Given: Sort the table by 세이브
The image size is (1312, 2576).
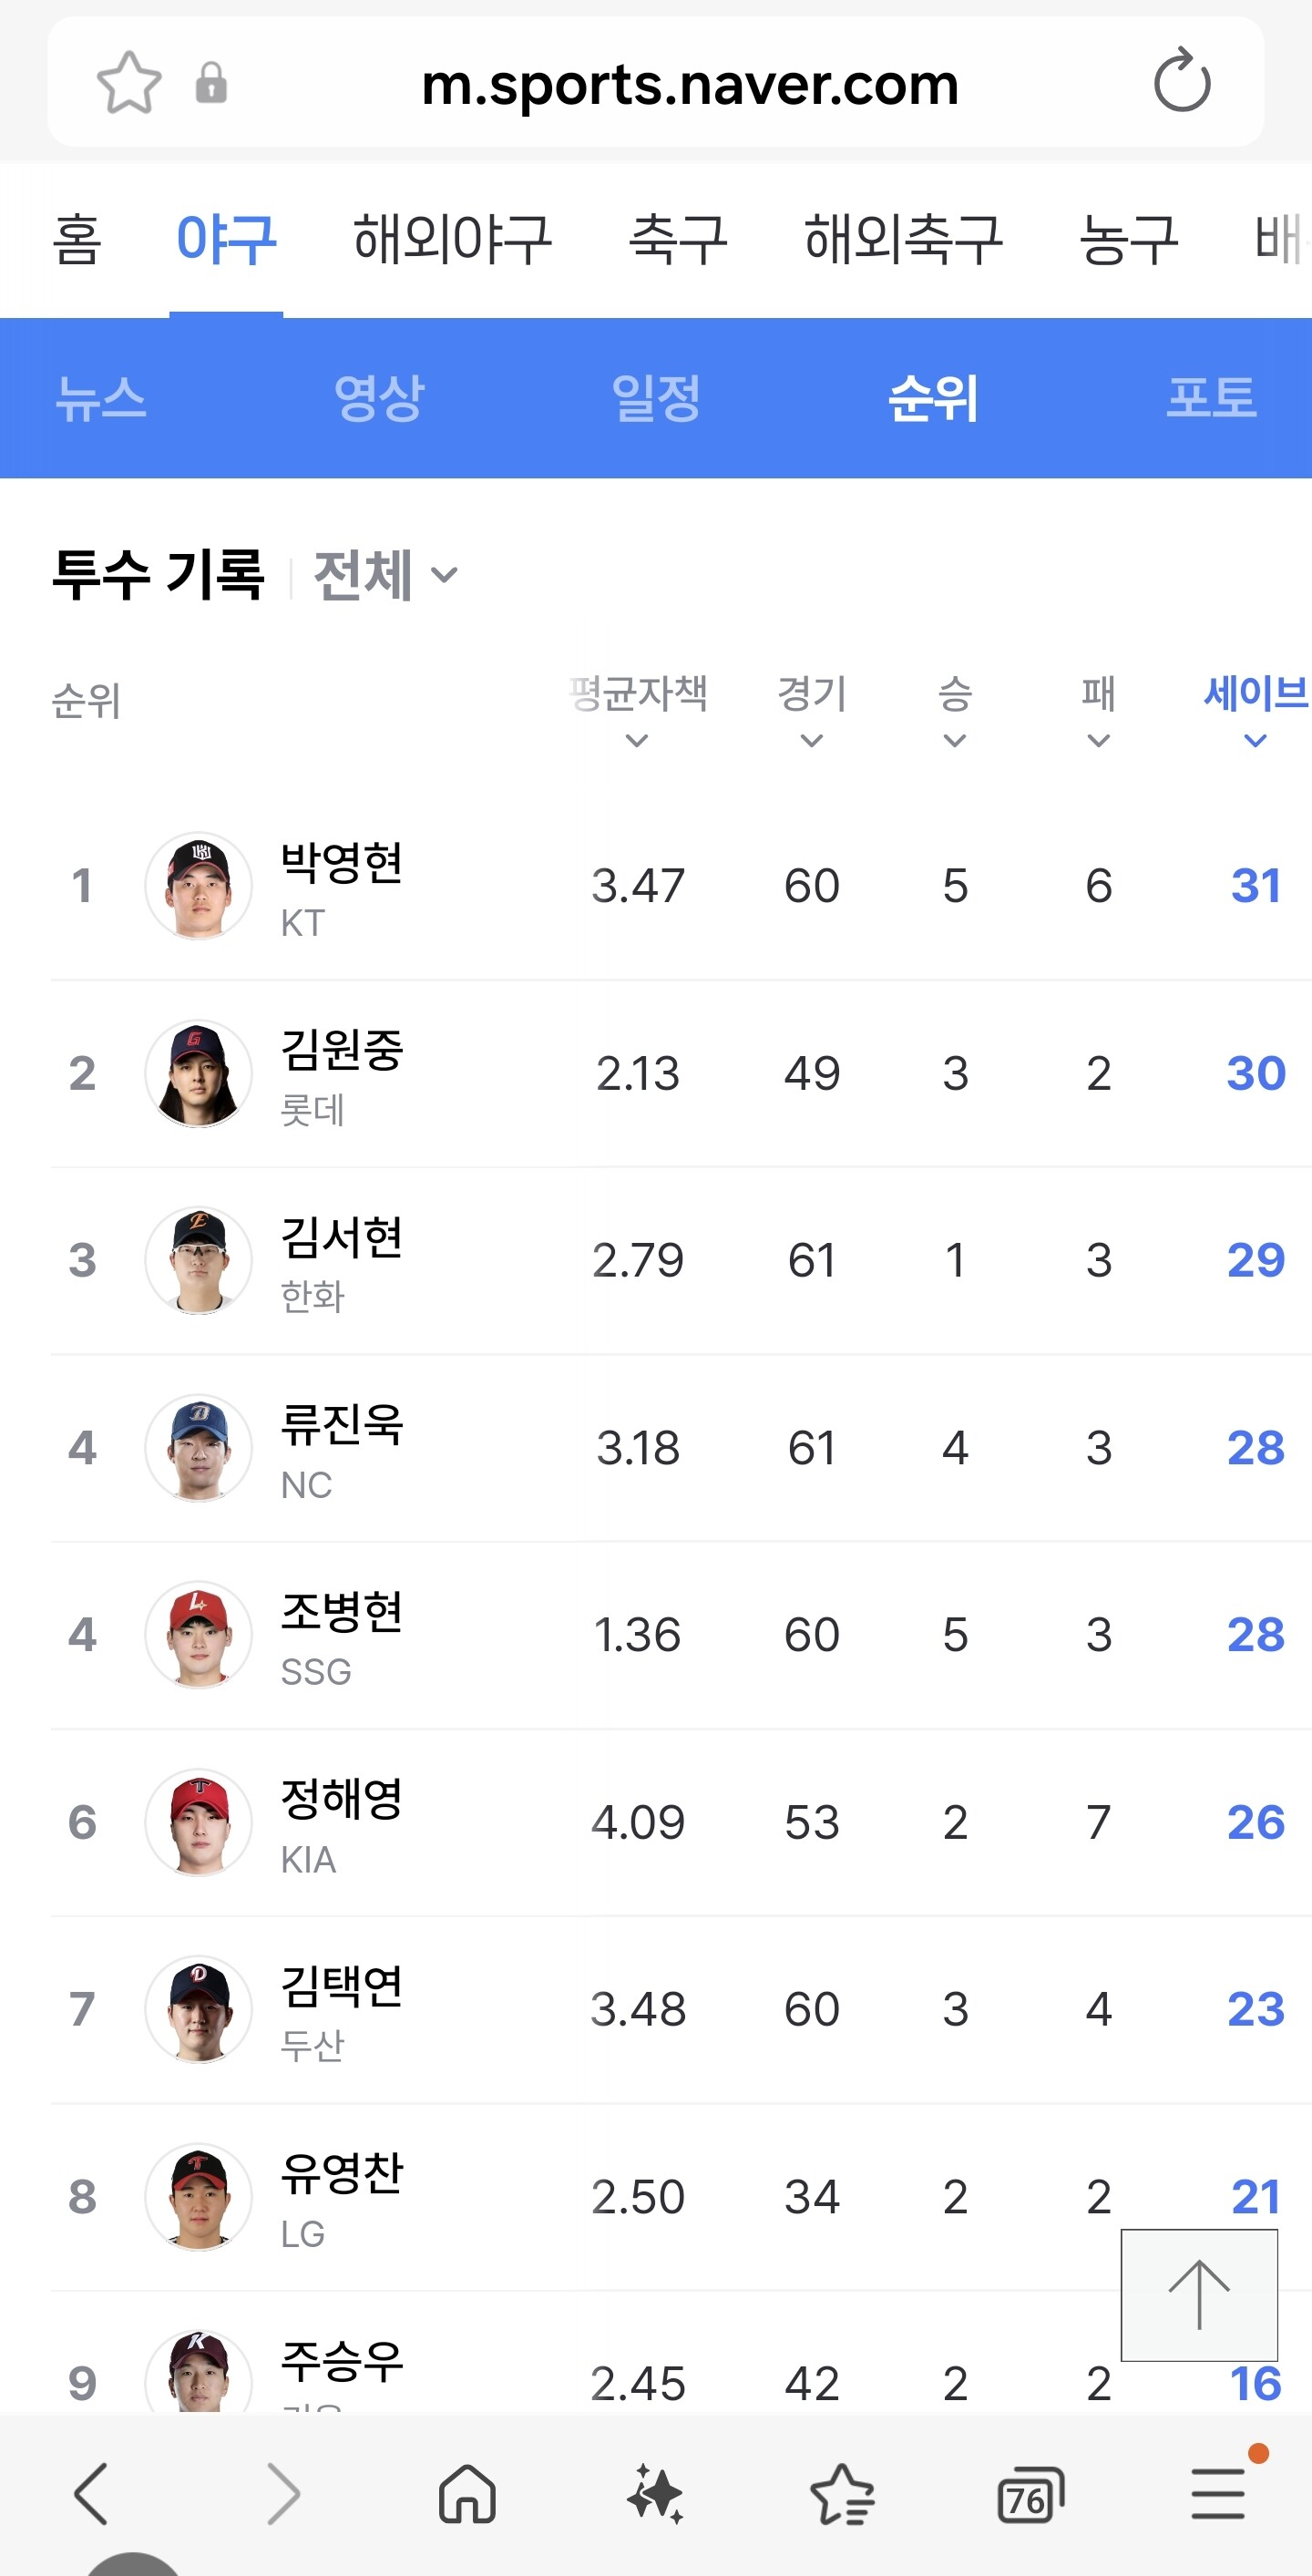Looking at the screenshot, I should (x=1255, y=710).
